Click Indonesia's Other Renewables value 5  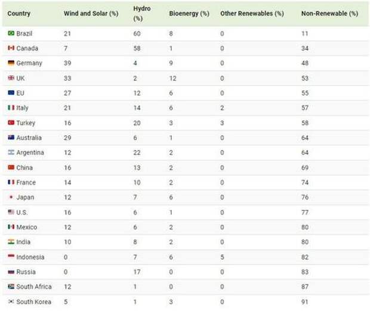[x=222, y=257]
